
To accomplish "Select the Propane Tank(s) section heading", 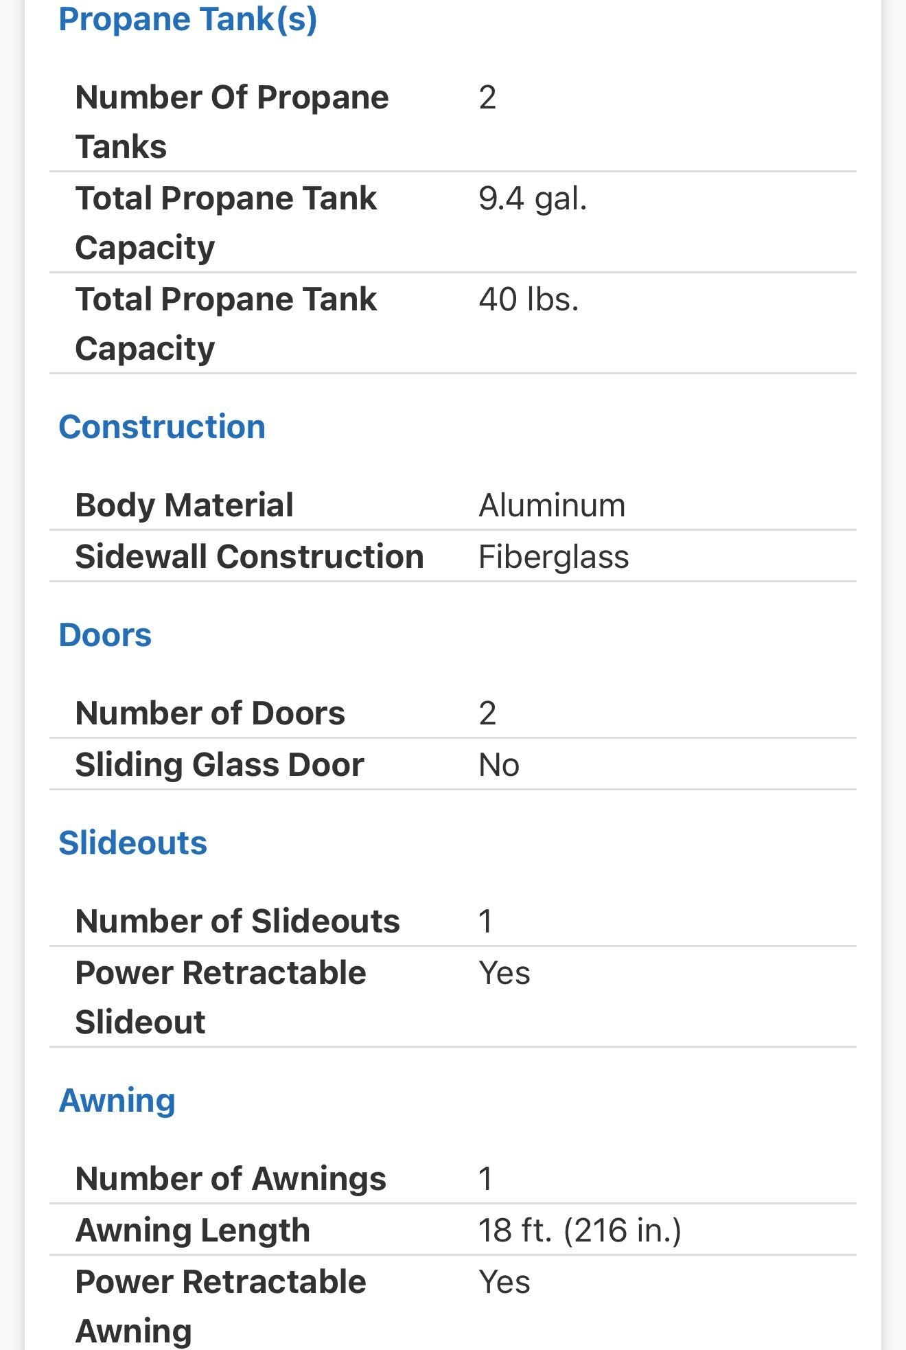I will (187, 19).
